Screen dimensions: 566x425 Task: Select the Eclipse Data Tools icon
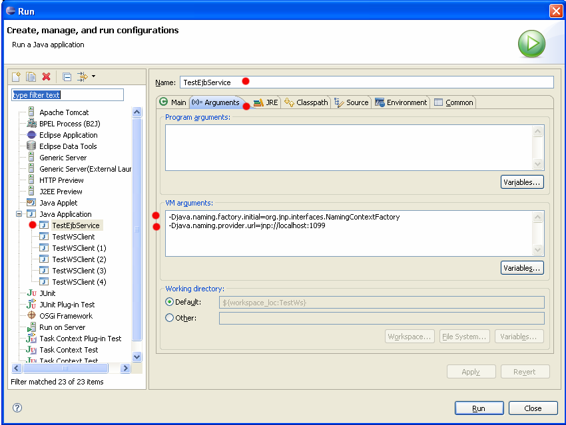32,146
